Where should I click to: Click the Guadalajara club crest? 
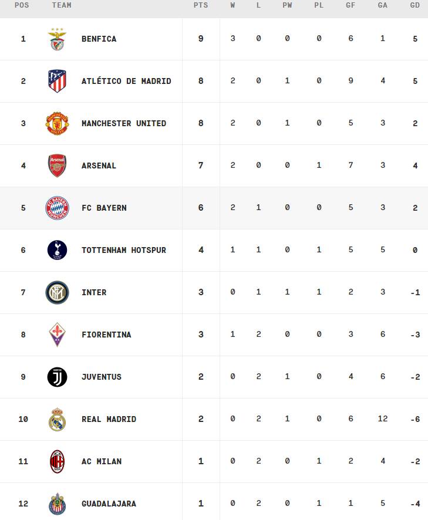point(57,504)
